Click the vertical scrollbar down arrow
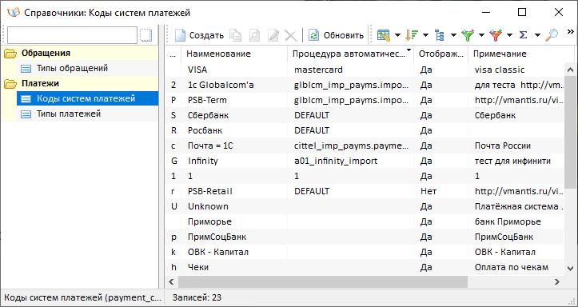This screenshot has width=578, height=307. point(570,269)
